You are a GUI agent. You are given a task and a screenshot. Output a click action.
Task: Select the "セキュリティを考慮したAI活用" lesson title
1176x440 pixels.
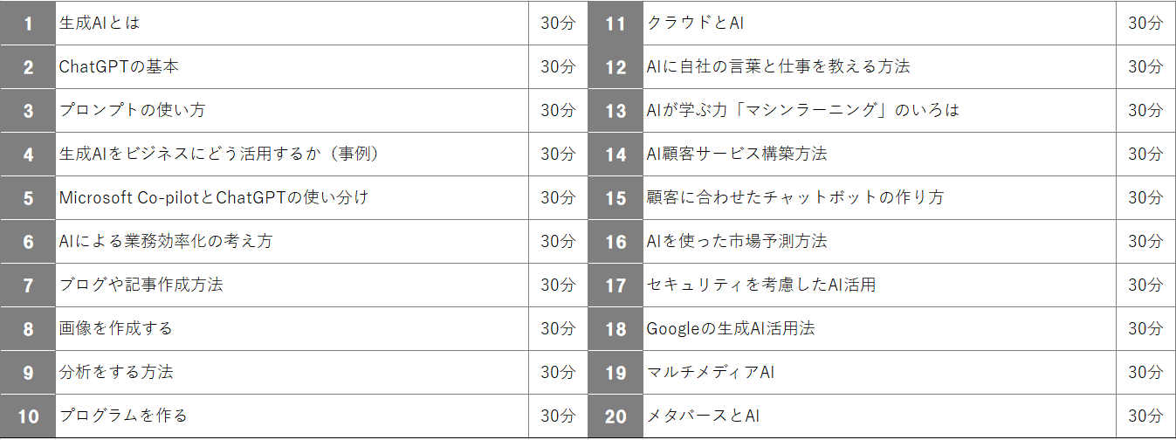(760, 285)
